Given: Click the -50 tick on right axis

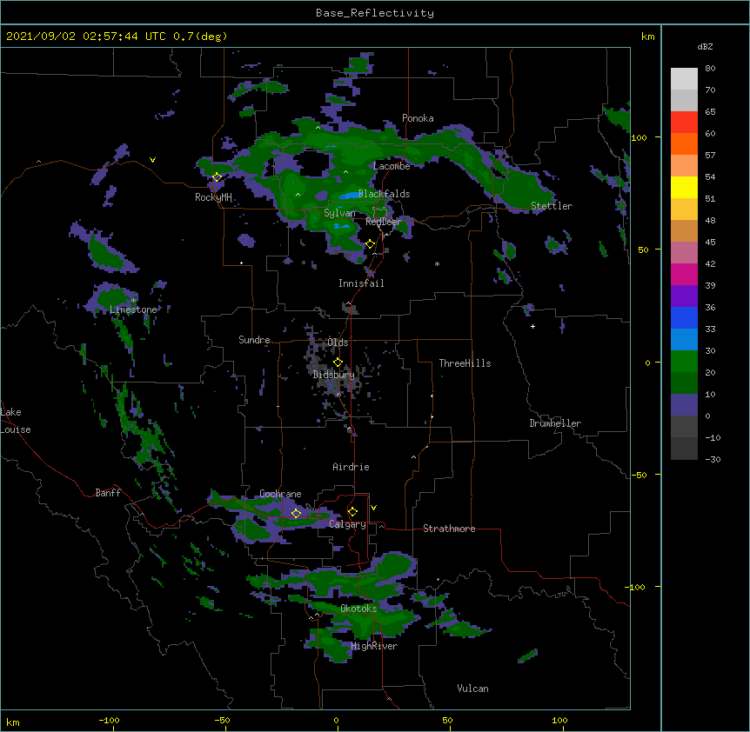Looking at the screenshot, I should pyautogui.click(x=639, y=475).
